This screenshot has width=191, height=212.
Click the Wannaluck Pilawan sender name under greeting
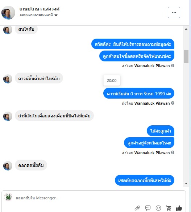click(152, 66)
